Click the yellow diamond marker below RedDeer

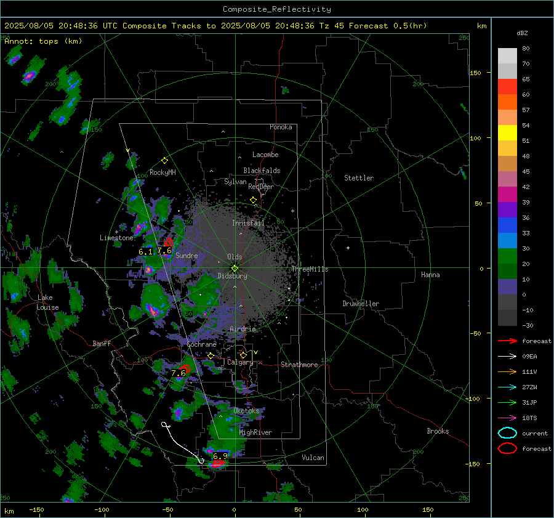pyautogui.click(x=254, y=200)
